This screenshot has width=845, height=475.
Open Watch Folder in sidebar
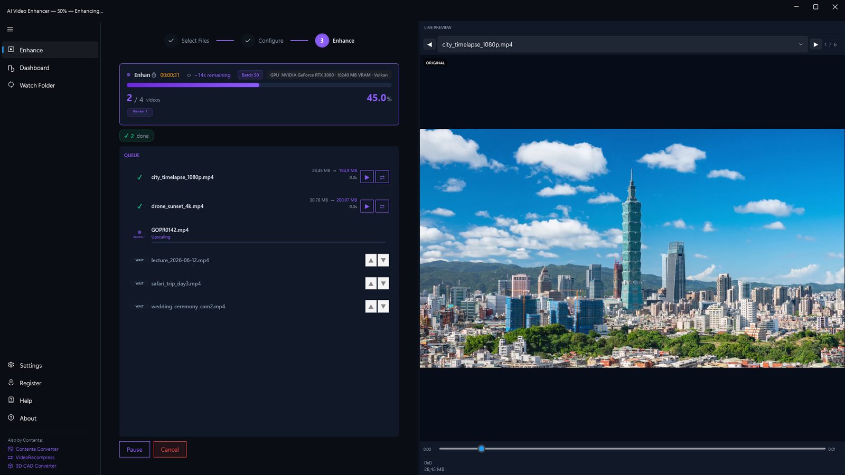(x=50, y=85)
